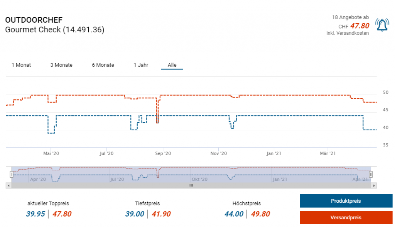
Task: Click the price alert bell icon
Action: [382, 25]
